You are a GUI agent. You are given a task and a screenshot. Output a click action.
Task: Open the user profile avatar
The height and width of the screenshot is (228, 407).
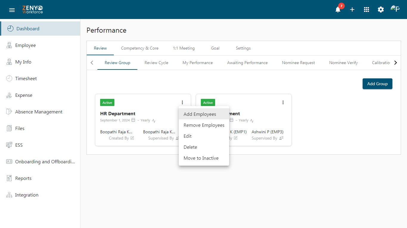click(395, 9)
